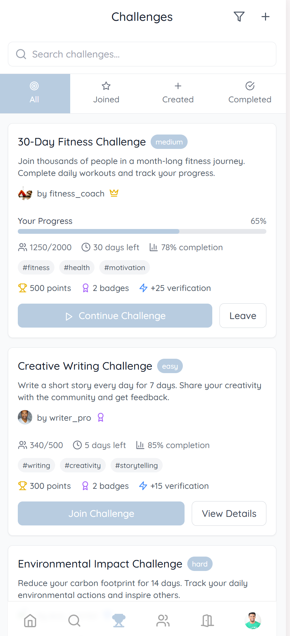290x636 pixels.
Task: Click the crown icon beside fitness_coach
Action: (x=114, y=193)
